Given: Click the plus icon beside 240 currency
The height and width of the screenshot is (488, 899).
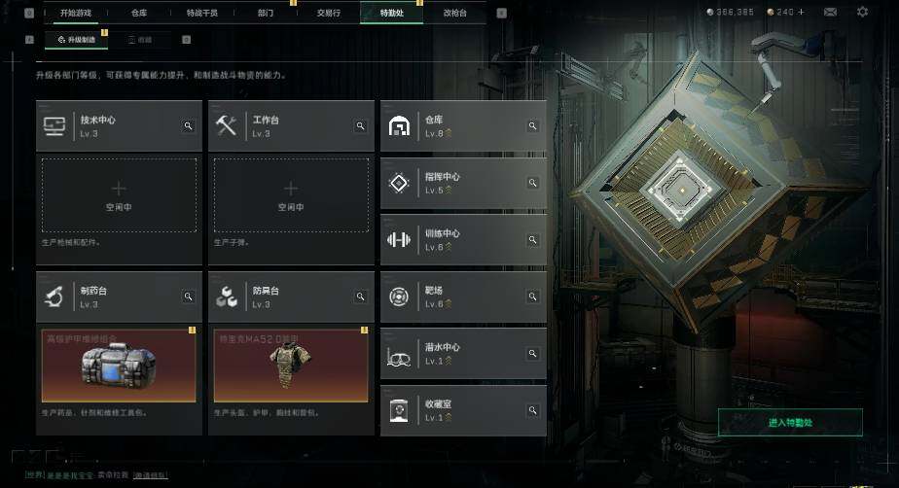Looking at the screenshot, I should point(801,12).
